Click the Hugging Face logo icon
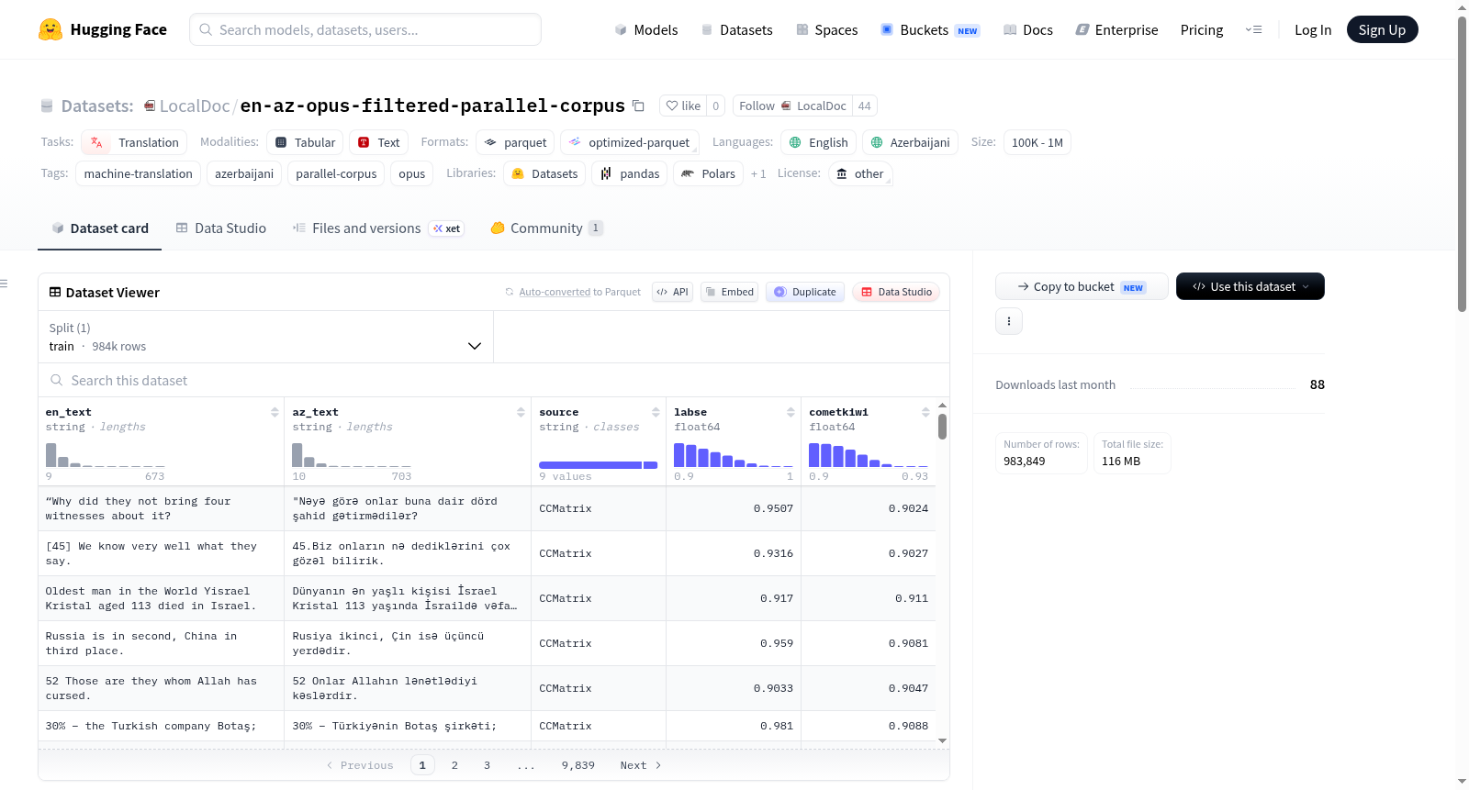The height and width of the screenshot is (790, 1469). pyautogui.click(x=50, y=29)
